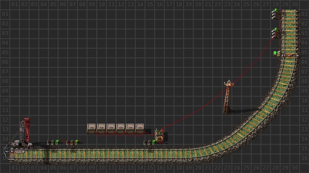Open the chest in column 13
Viewport: 309px width, 173px height.
point(130,129)
